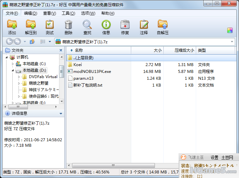The width and height of the screenshot is (239, 178).
Task: Go forward with the right arrow button
Action: 18,42
